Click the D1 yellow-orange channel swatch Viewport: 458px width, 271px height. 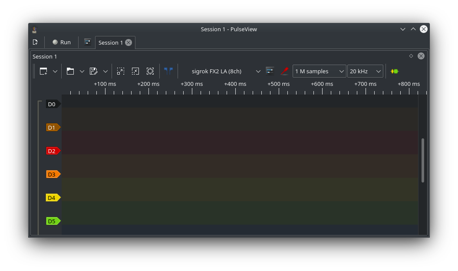coord(52,127)
